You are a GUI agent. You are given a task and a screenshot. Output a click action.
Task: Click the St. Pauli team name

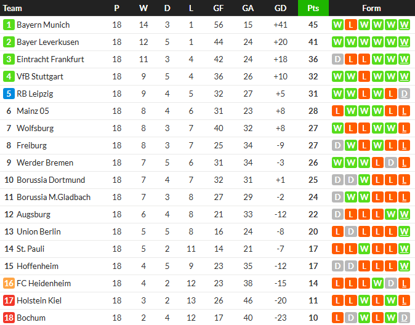(31, 249)
